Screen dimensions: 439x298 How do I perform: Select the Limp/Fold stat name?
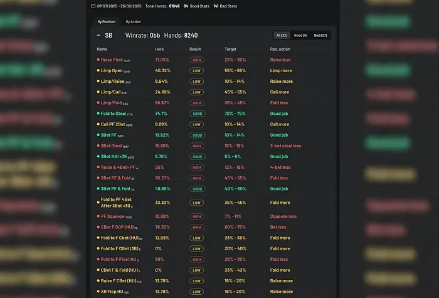[111, 103]
